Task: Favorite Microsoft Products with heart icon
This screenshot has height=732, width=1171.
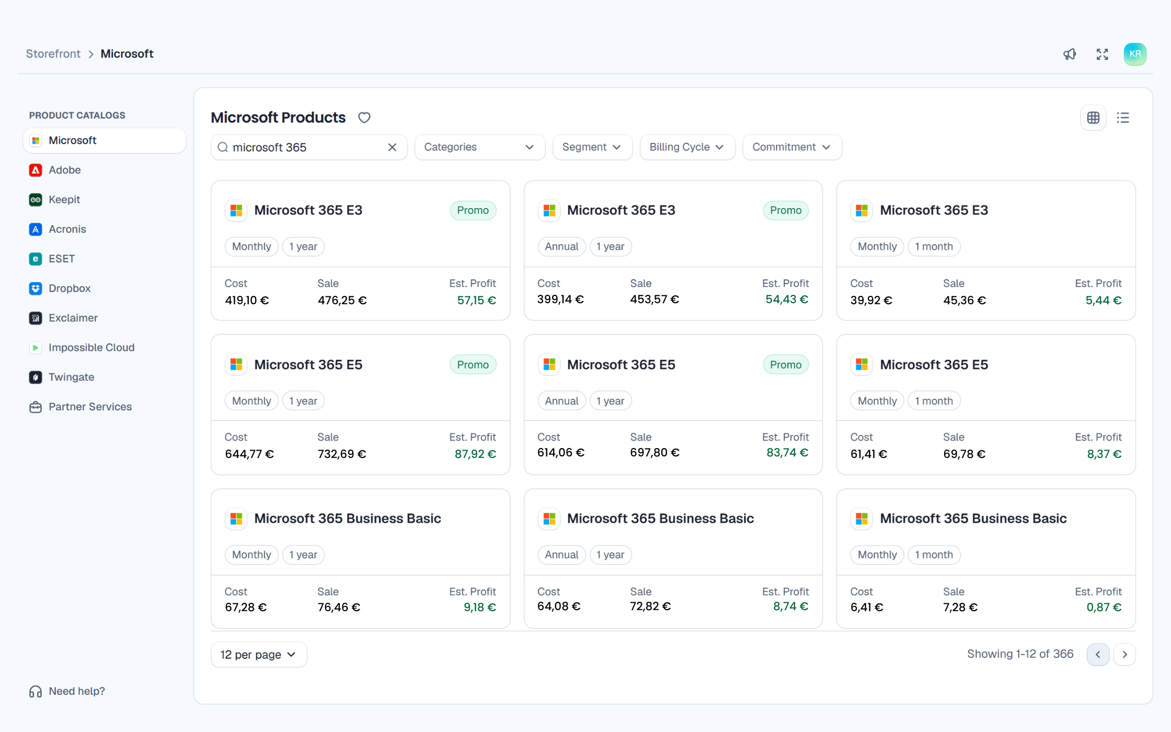Action: [364, 118]
